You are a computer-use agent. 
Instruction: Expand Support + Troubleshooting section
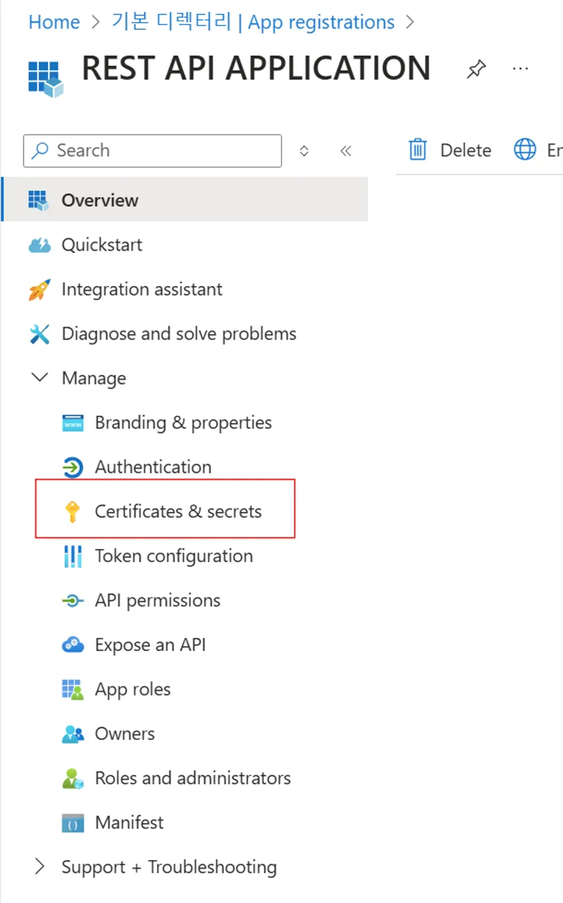click(x=40, y=867)
